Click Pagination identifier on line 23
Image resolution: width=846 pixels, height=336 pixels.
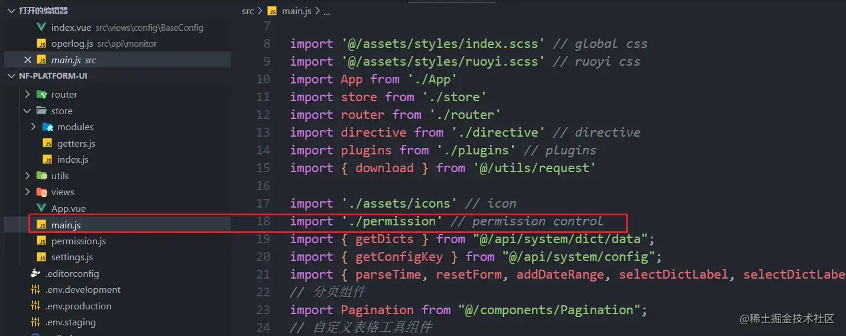(x=377, y=310)
